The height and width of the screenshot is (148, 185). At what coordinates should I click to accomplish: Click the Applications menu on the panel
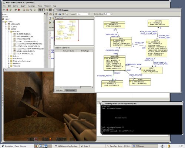(9, 146)
